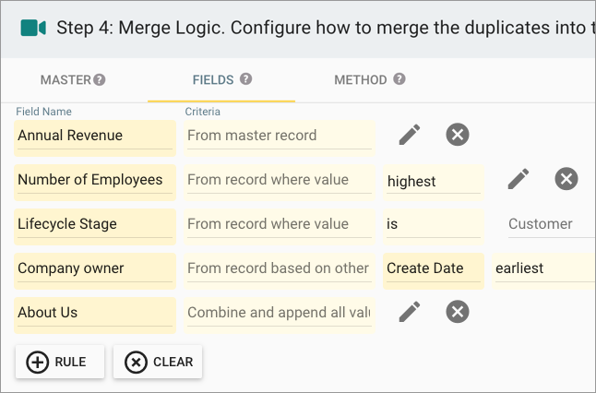
Task: Open help icon next to METHOD
Action: click(399, 79)
